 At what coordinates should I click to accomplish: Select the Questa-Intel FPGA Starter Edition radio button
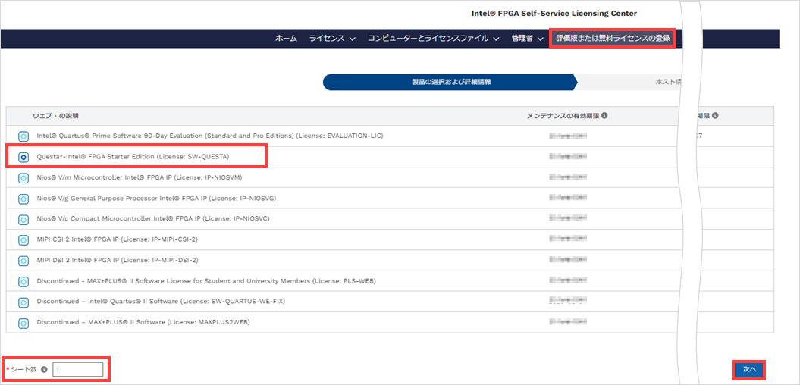23,158
